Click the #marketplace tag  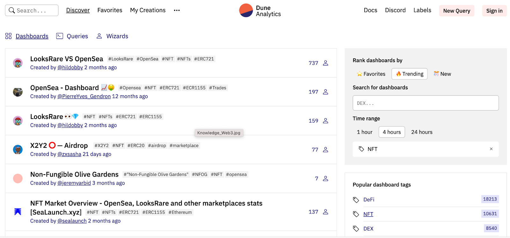point(184,145)
